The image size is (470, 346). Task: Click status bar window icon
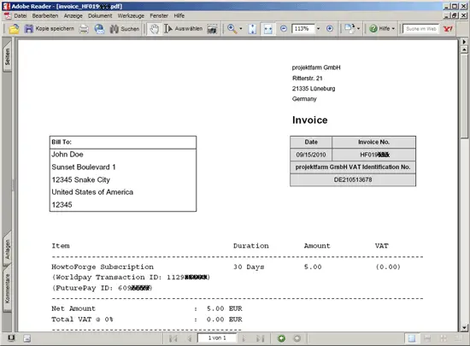pos(27,338)
